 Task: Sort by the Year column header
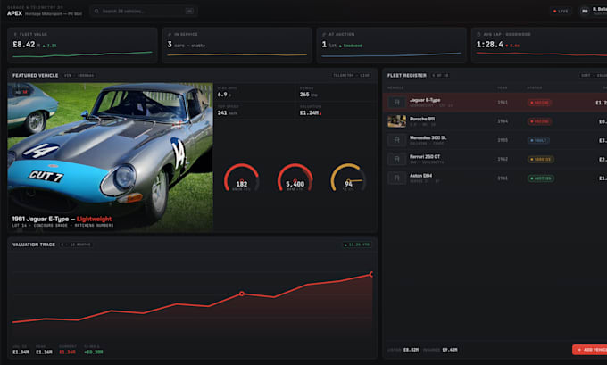click(502, 87)
